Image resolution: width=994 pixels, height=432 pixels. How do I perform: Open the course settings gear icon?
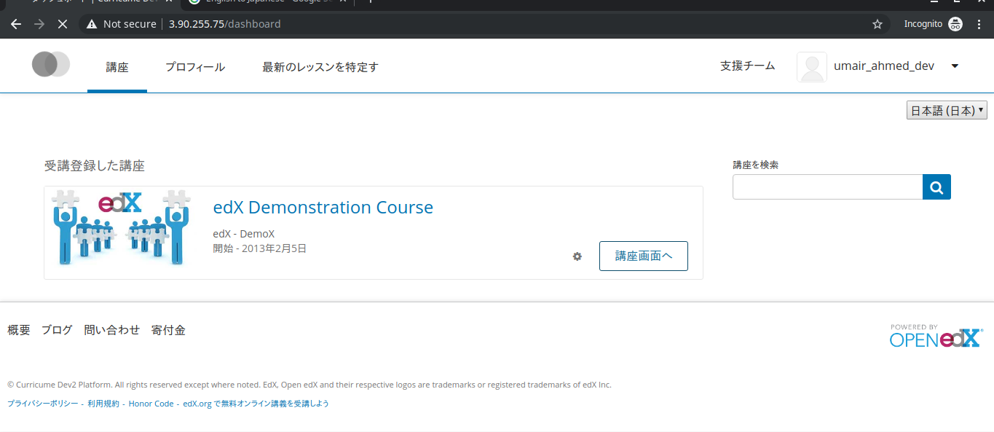click(577, 256)
